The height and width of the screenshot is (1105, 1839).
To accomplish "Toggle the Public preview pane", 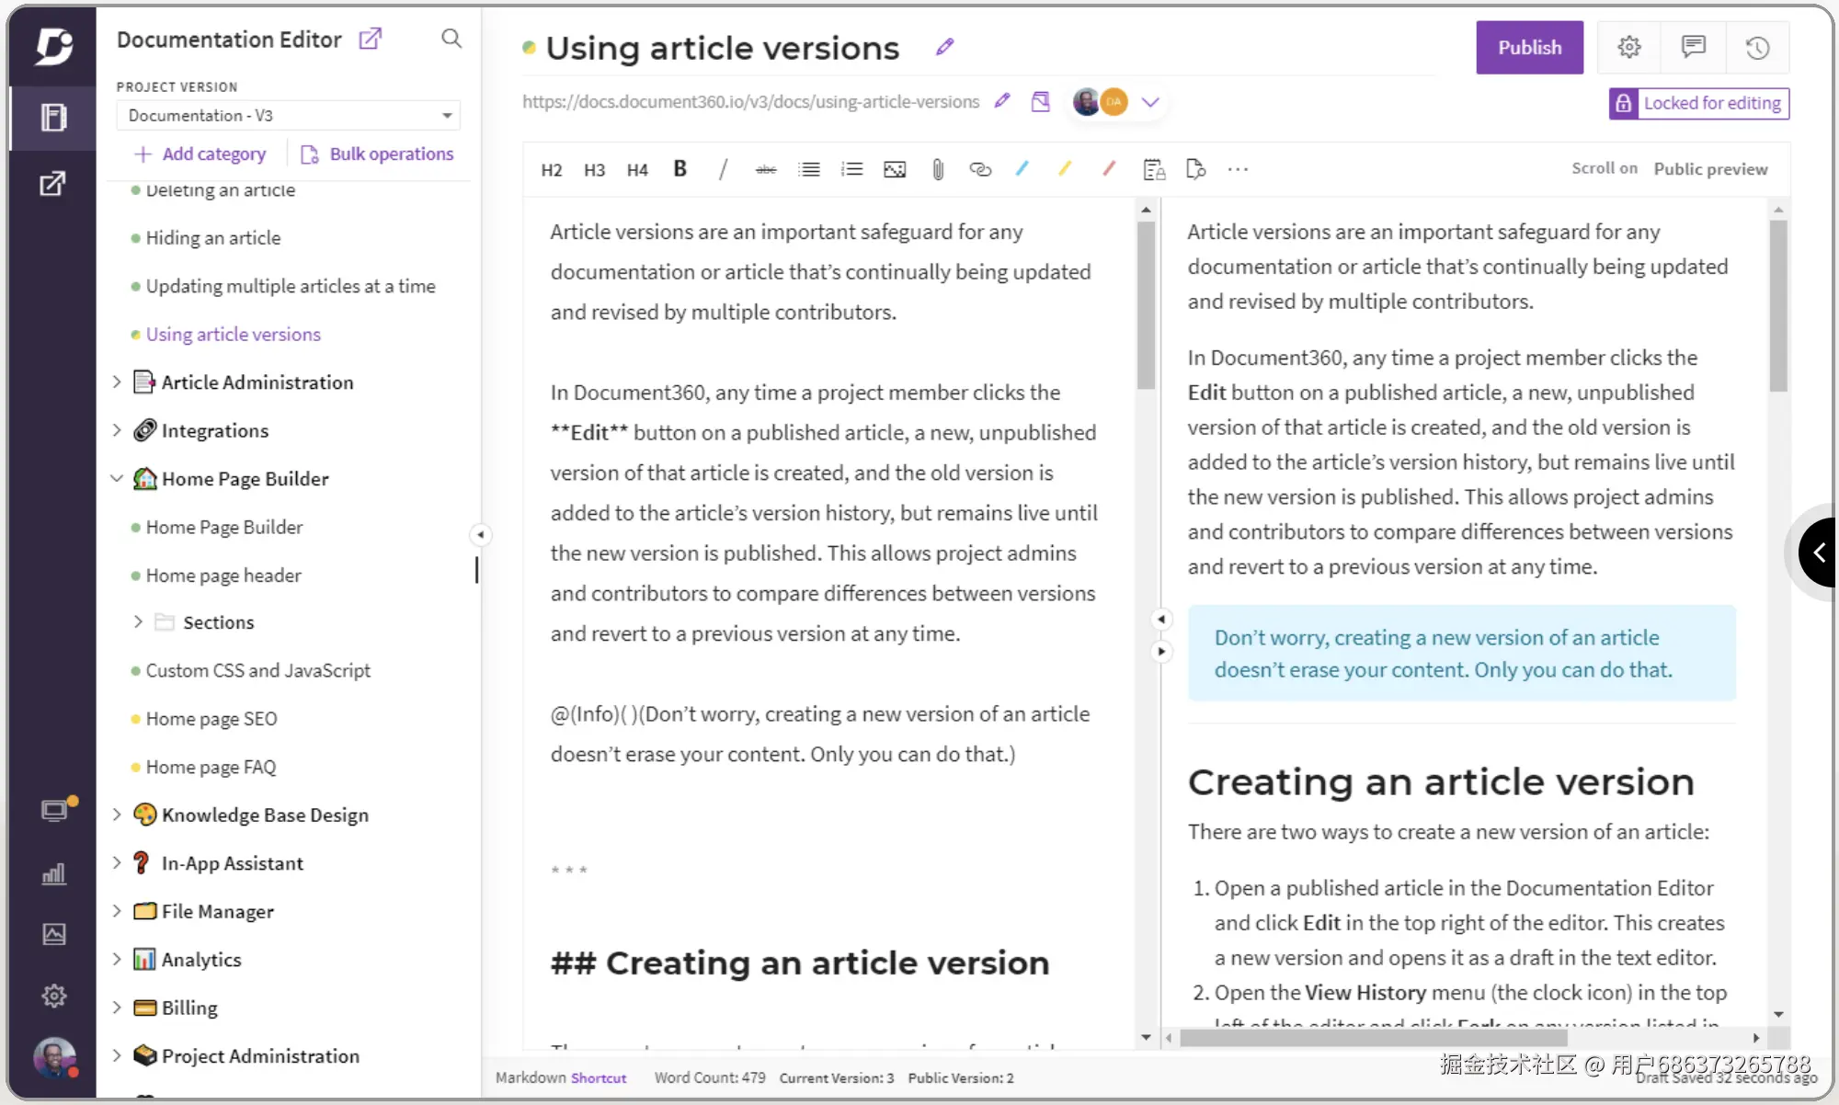I will click(1710, 169).
